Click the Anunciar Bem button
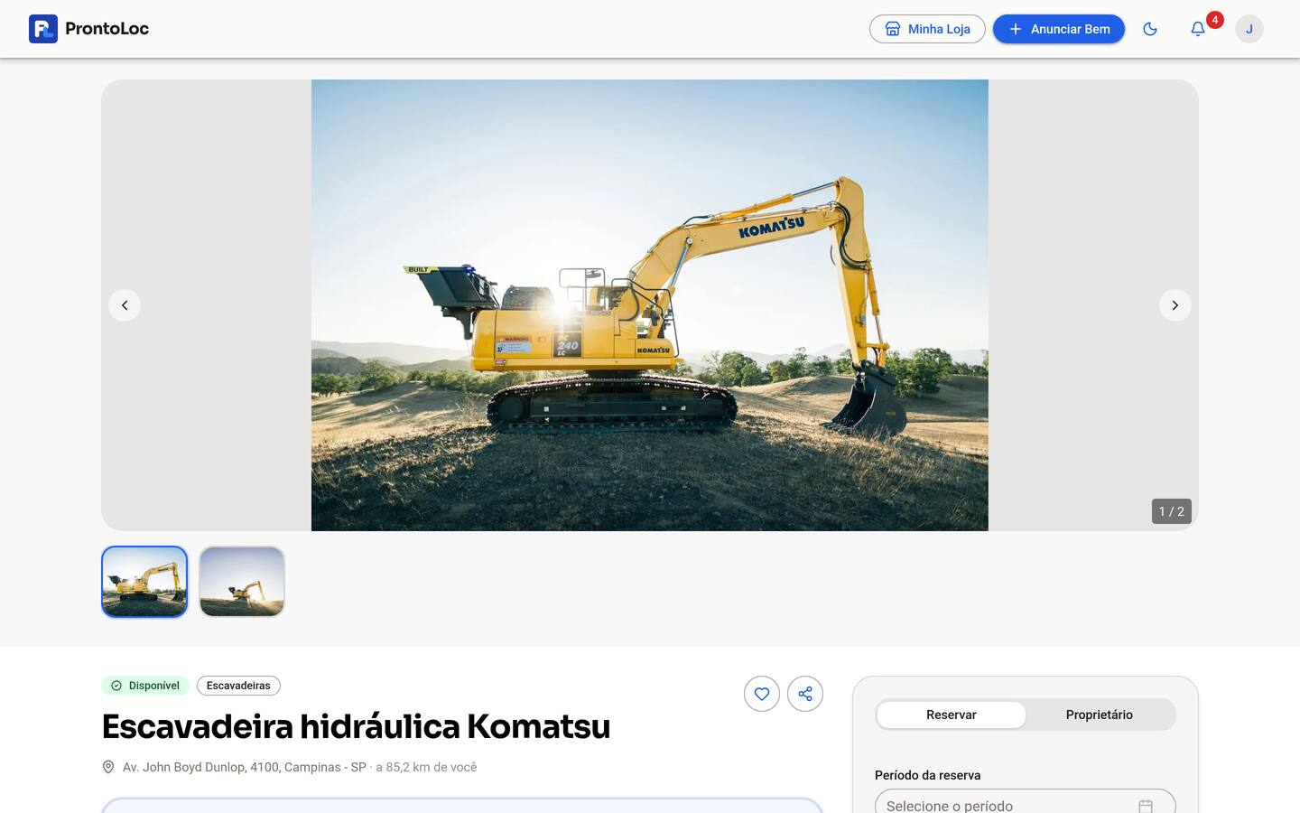Image resolution: width=1300 pixels, height=813 pixels. (x=1059, y=29)
